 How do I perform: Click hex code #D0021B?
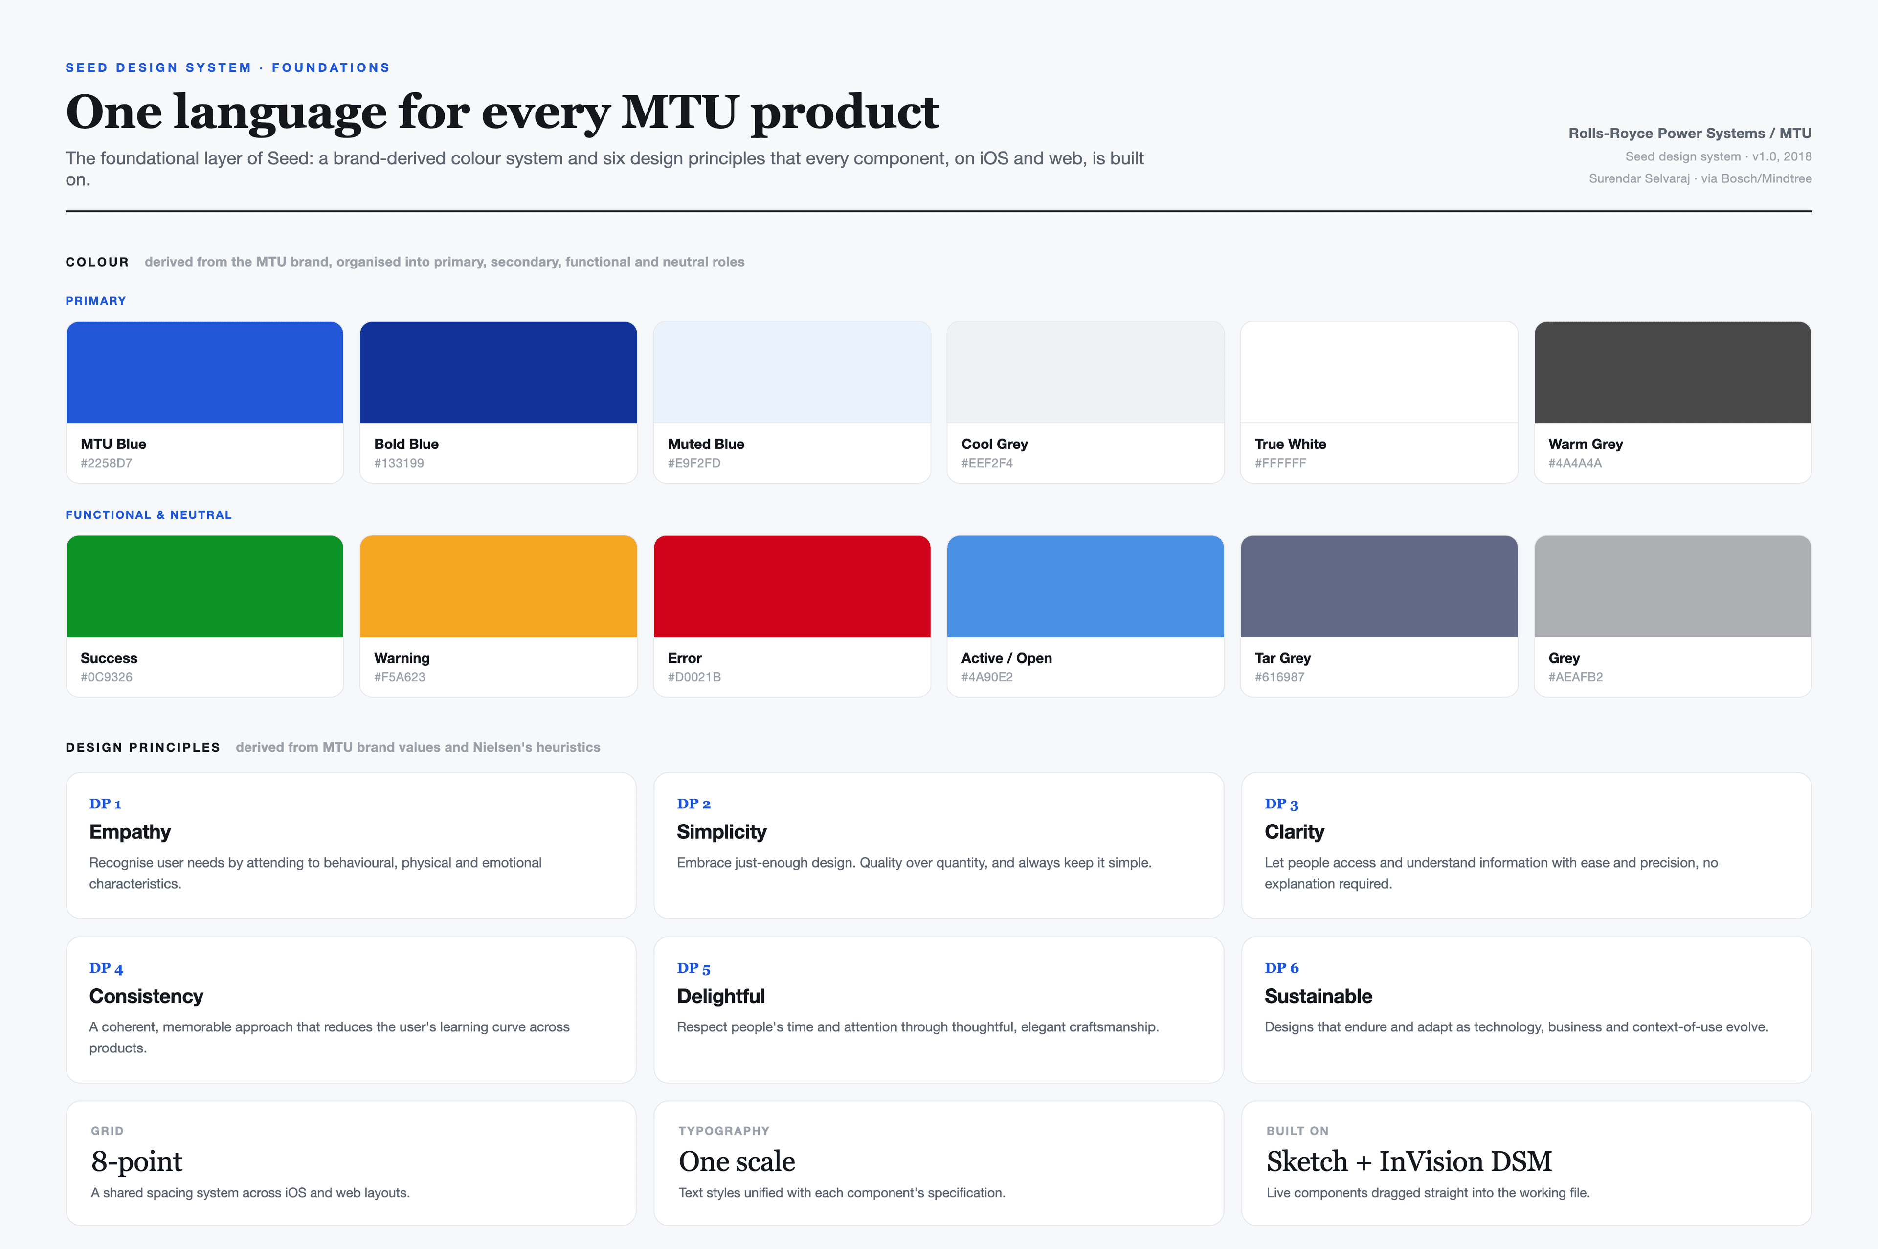pyautogui.click(x=693, y=677)
